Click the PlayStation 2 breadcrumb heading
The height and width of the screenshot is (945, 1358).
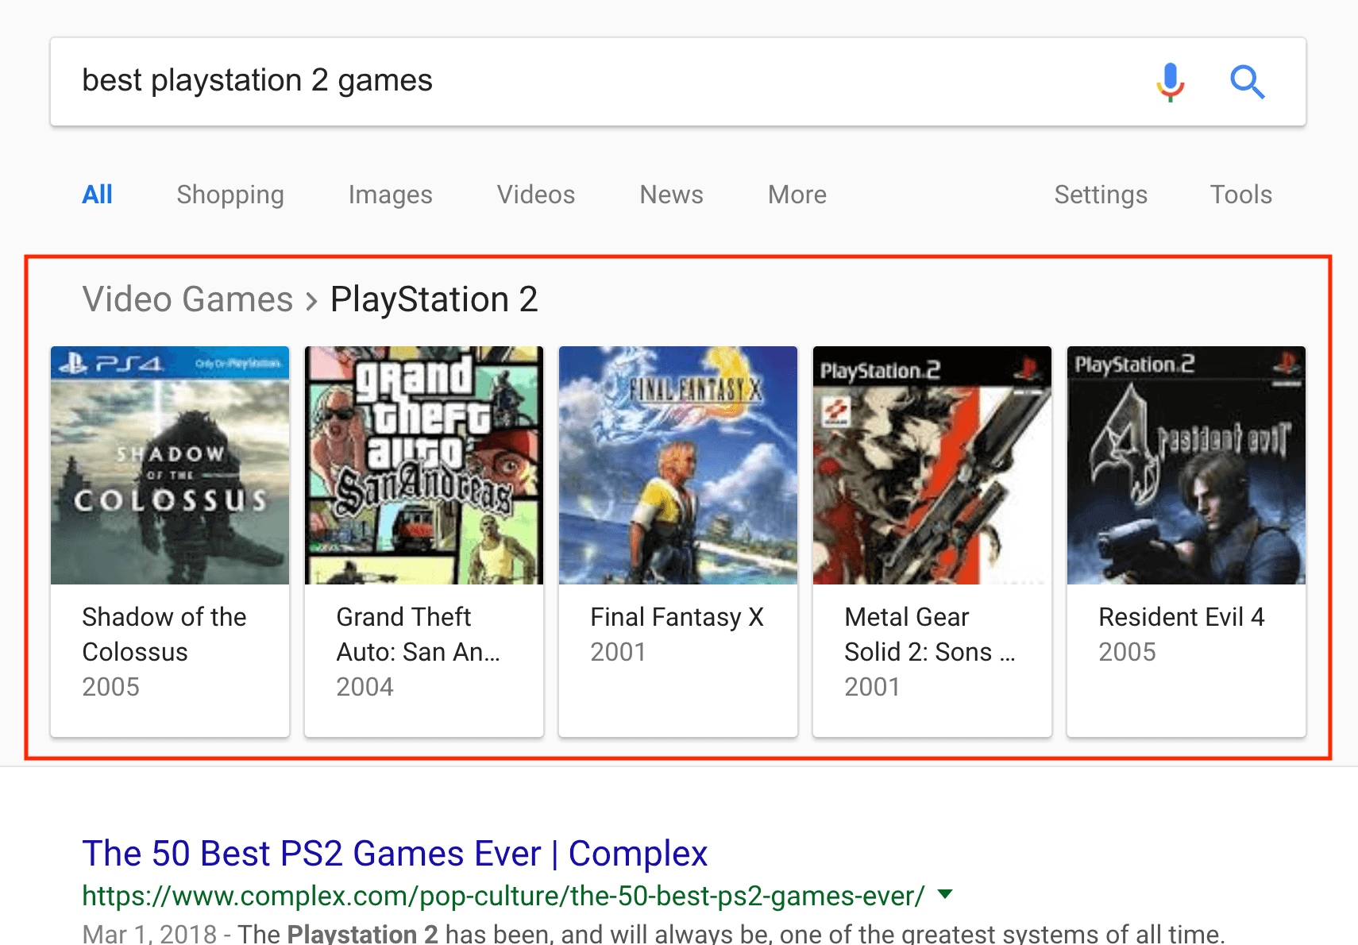tap(434, 299)
